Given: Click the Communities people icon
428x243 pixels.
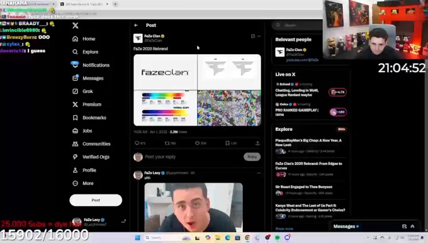Looking at the screenshot, I should click(x=76, y=144).
